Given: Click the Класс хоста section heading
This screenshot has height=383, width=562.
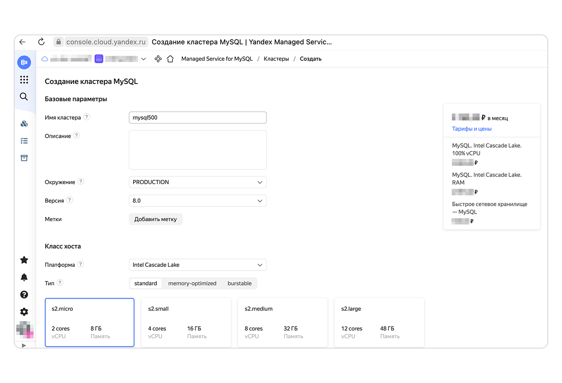Looking at the screenshot, I should point(63,246).
